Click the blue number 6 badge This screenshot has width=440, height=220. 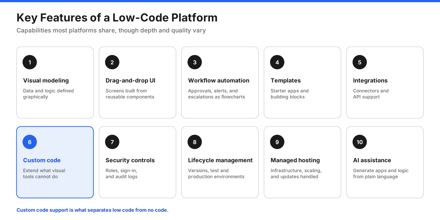[x=30, y=142]
